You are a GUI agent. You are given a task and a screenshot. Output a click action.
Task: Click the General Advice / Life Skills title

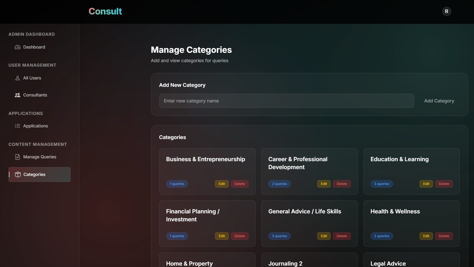305,211
